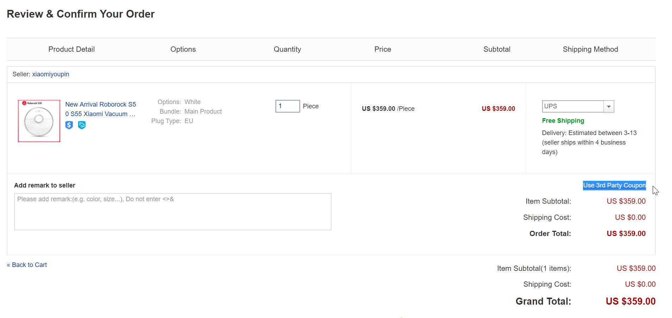Open the New Arrival Roborock S5 product link
672x318 pixels.
(101, 109)
